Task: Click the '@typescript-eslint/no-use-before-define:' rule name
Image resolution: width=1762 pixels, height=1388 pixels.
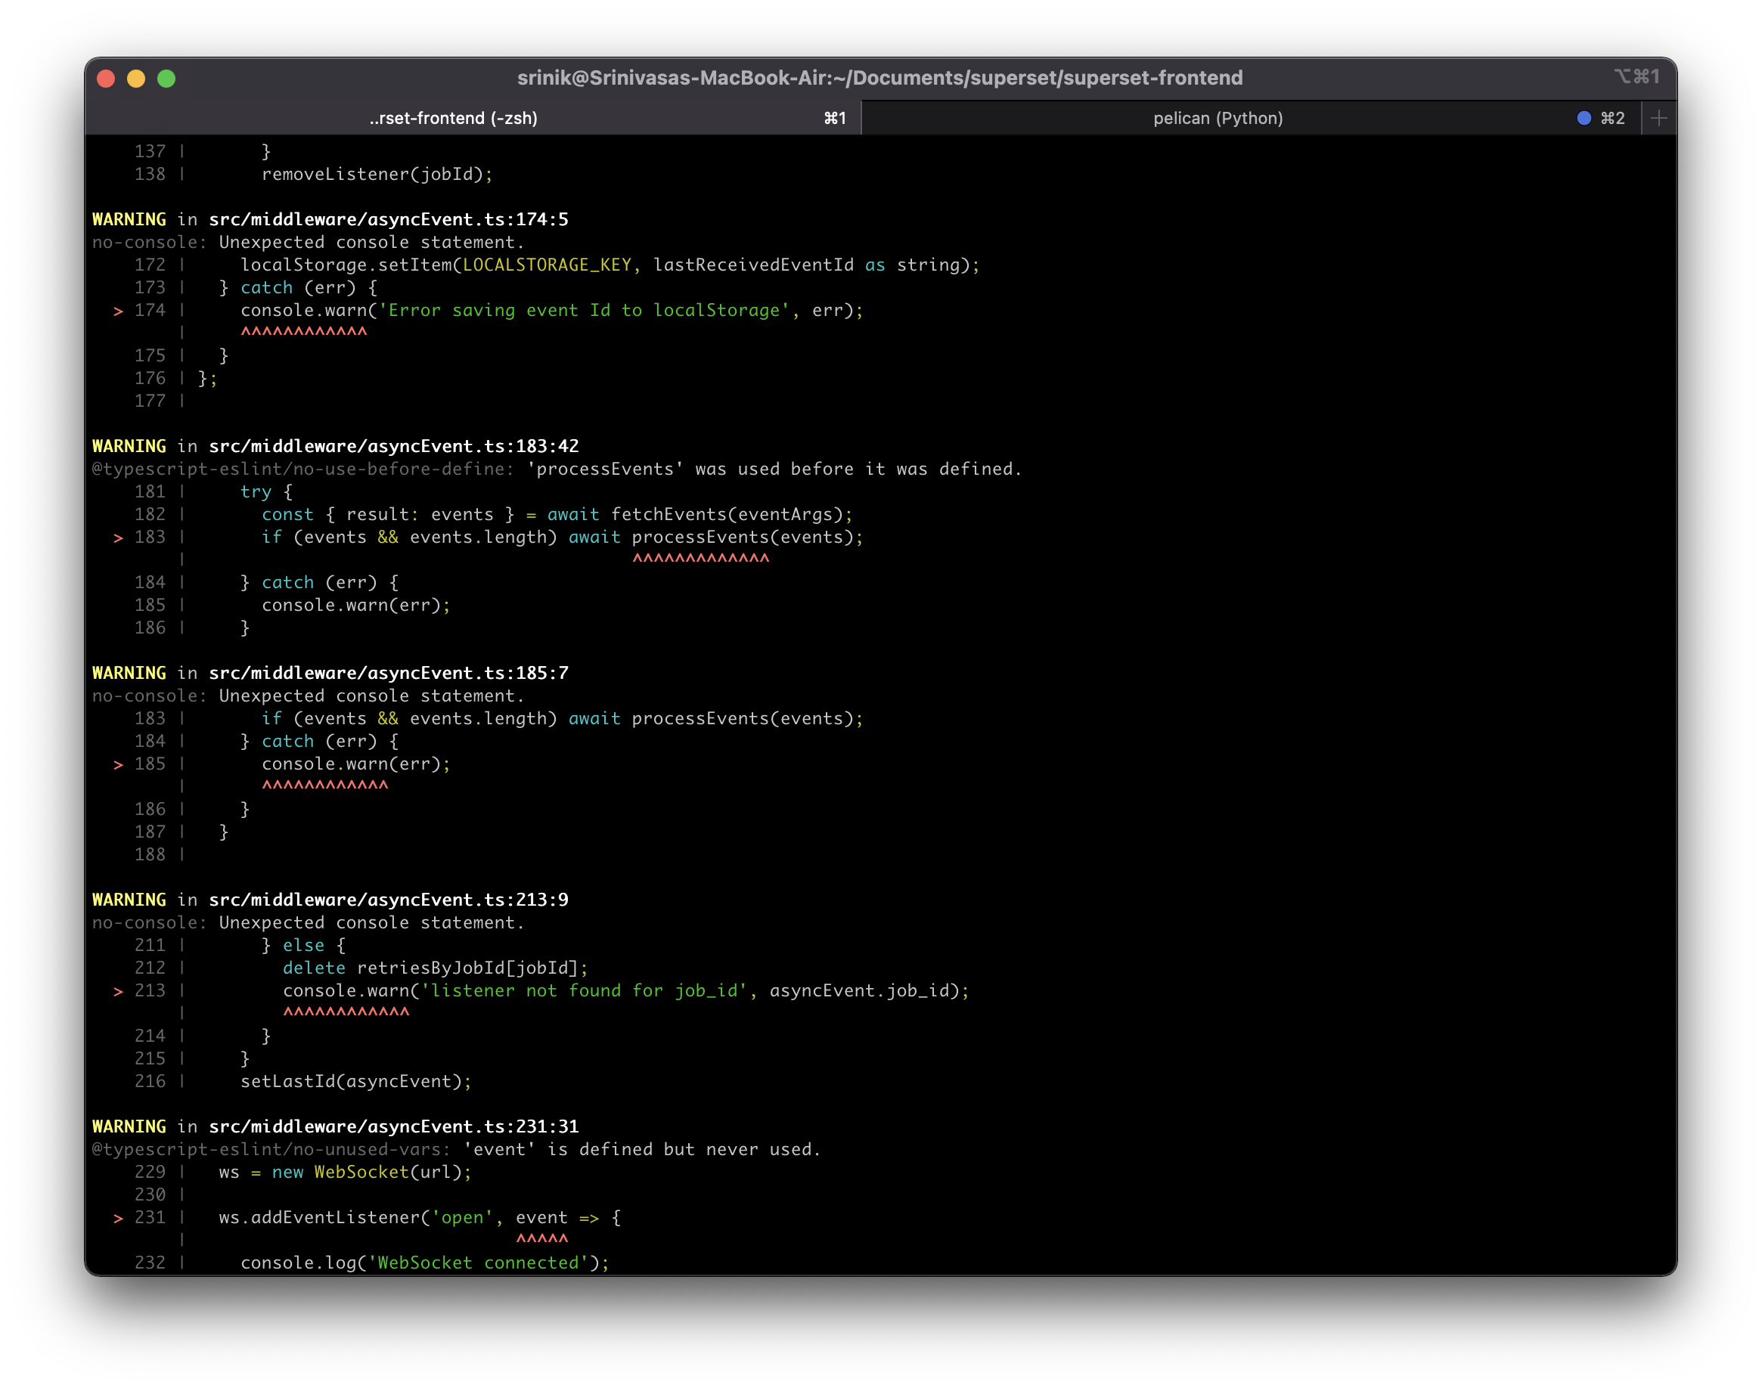Action: [302, 469]
